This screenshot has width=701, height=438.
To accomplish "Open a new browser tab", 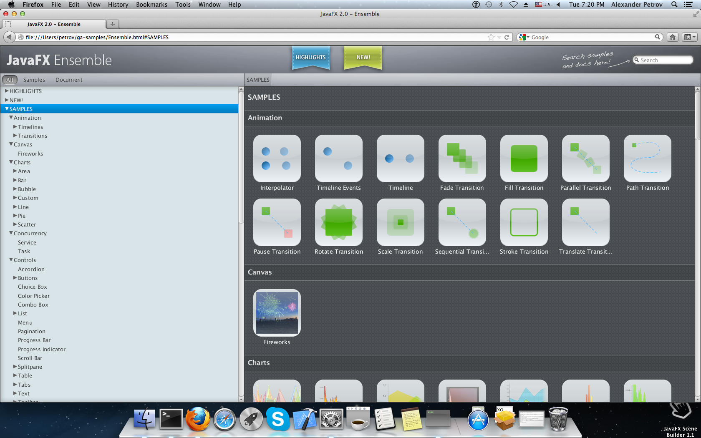I will tap(112, 24).
